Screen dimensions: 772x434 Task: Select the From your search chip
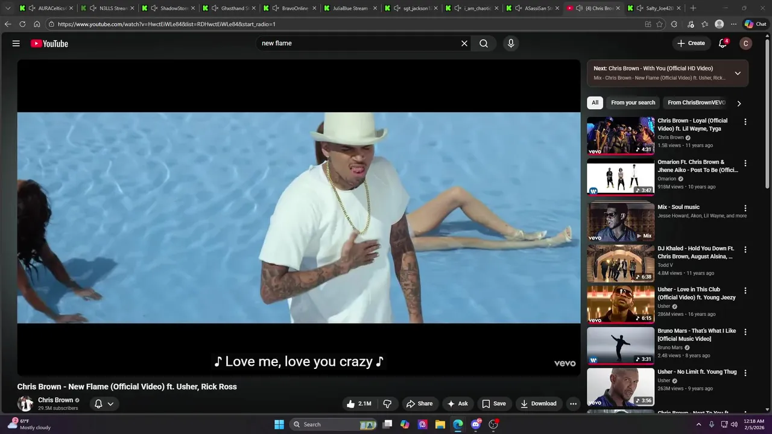[633, 102]
